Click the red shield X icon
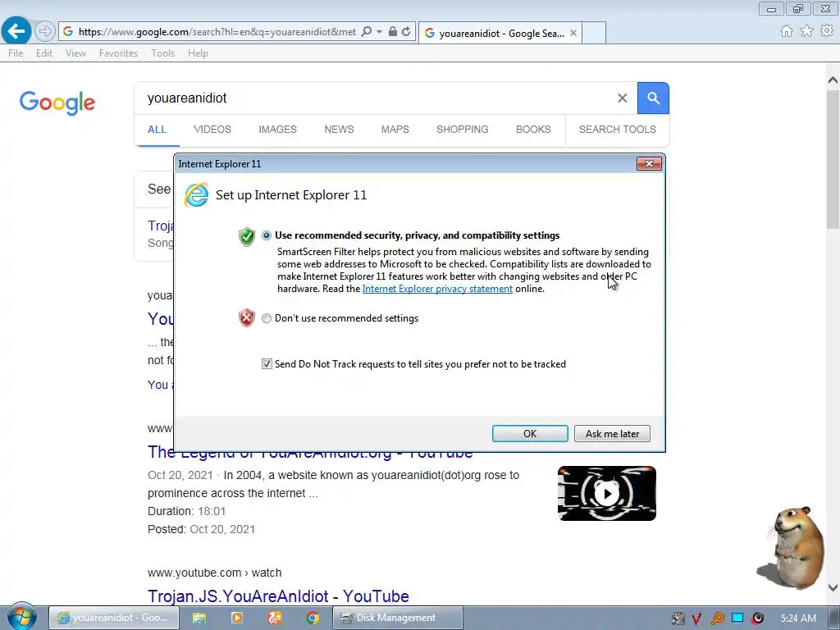 tap(246, 318)
